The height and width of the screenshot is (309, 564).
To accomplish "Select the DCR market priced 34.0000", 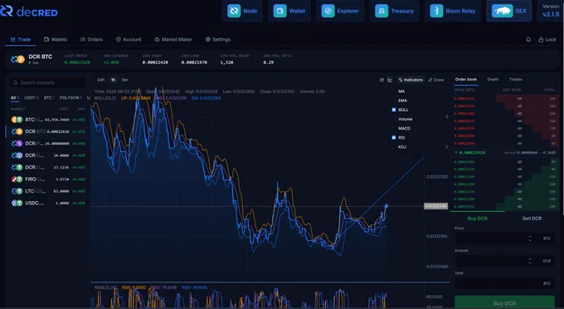I will coord(48,155).
